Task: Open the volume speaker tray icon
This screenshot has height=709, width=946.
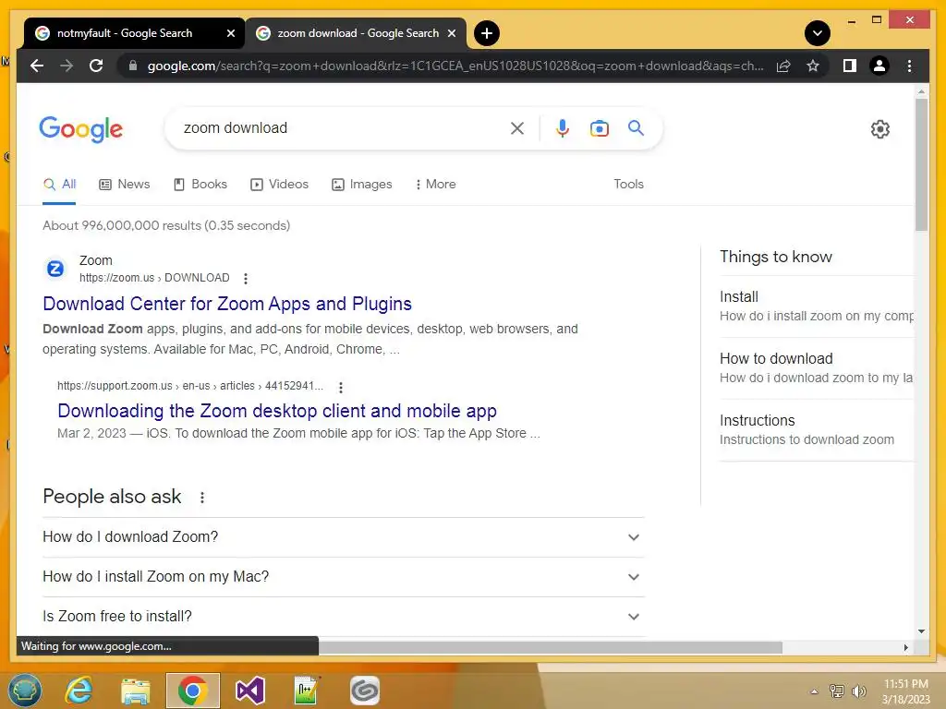Action: (858, 691)
